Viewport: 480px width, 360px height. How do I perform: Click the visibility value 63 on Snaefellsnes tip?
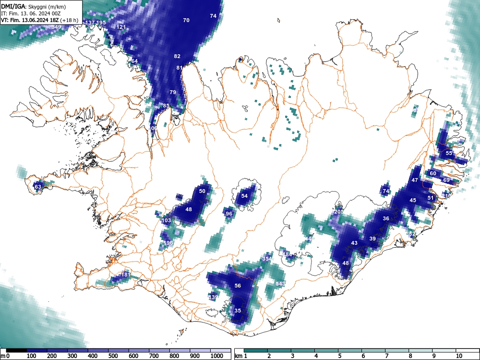37,187
